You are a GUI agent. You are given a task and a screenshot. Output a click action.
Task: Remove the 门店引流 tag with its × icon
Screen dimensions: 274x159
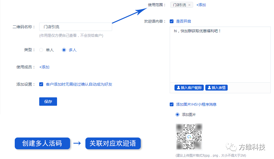(189, 5)
